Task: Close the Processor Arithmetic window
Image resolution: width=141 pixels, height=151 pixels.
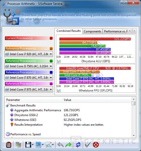Action: 133,3
